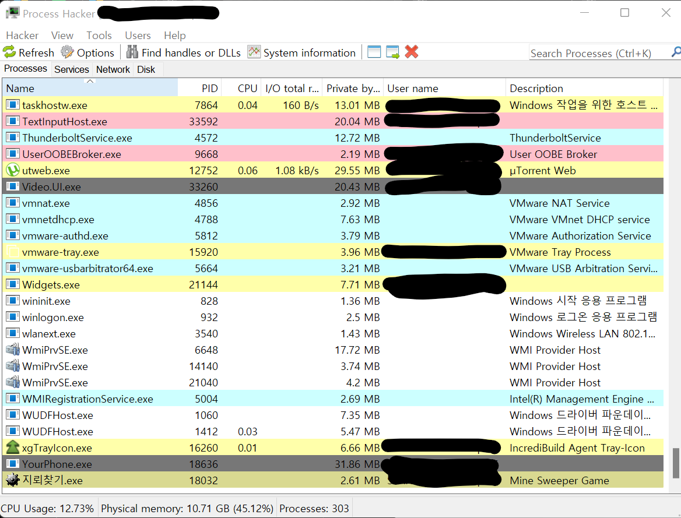Click the wlanext.exe process icon
This screenshot has width=681, height=518.
coord(13,333)
